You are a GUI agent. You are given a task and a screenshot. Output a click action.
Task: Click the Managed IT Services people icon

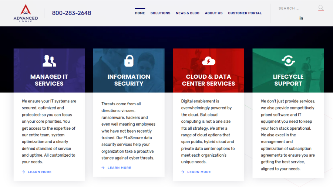click(x=49, y=61)
